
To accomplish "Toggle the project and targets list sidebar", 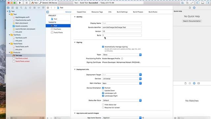I will (x=47, y=12).
